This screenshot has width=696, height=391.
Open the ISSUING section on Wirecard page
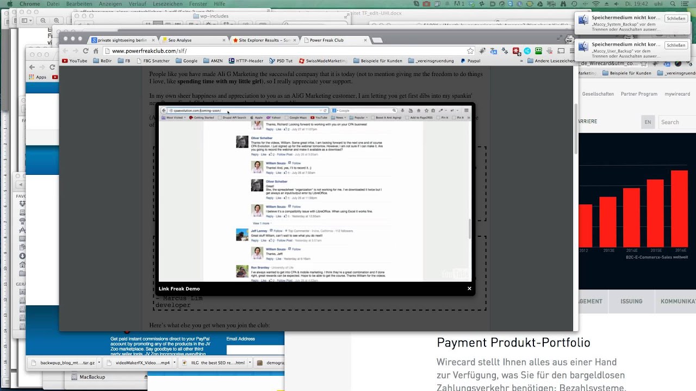point(631,301)
